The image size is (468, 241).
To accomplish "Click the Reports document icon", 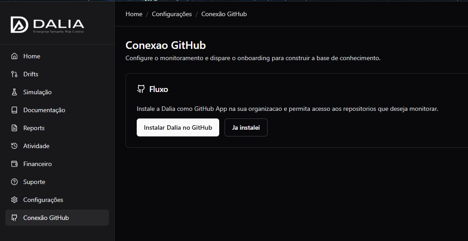I will pos(14,128).
